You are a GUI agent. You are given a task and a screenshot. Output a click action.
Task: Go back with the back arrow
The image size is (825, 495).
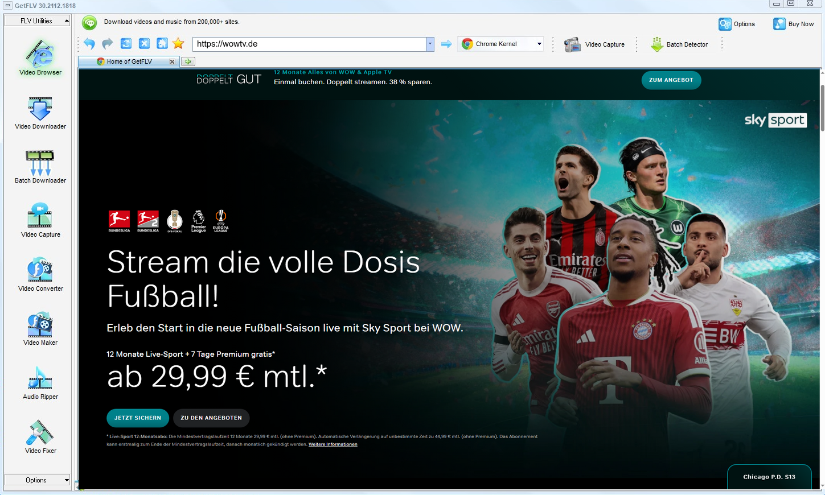pos(89,44)
